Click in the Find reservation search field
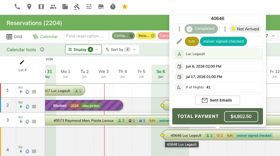The image size is (280, 156). [86, 36]
